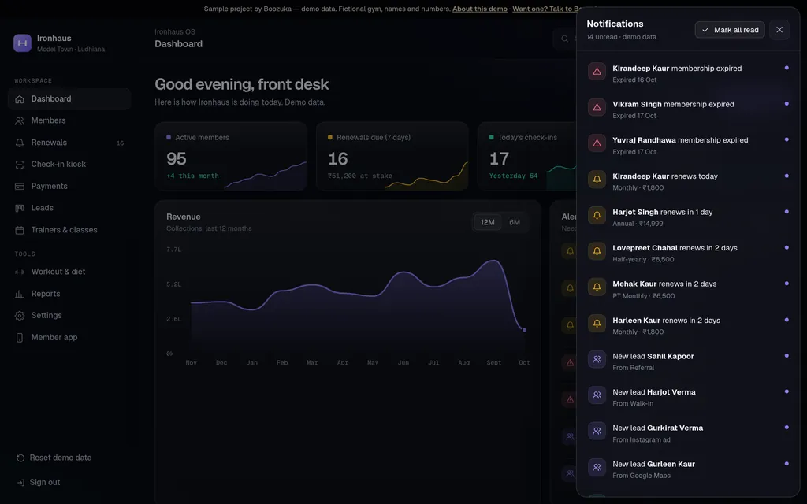Screen dimensions: 807x504
Task: Click Reports label in Tools
Action: 46,294
